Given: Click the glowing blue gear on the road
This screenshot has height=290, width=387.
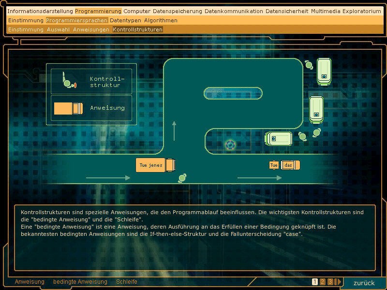Looking at the screenshot, I should pyautogui.click(x=231, y=144).
